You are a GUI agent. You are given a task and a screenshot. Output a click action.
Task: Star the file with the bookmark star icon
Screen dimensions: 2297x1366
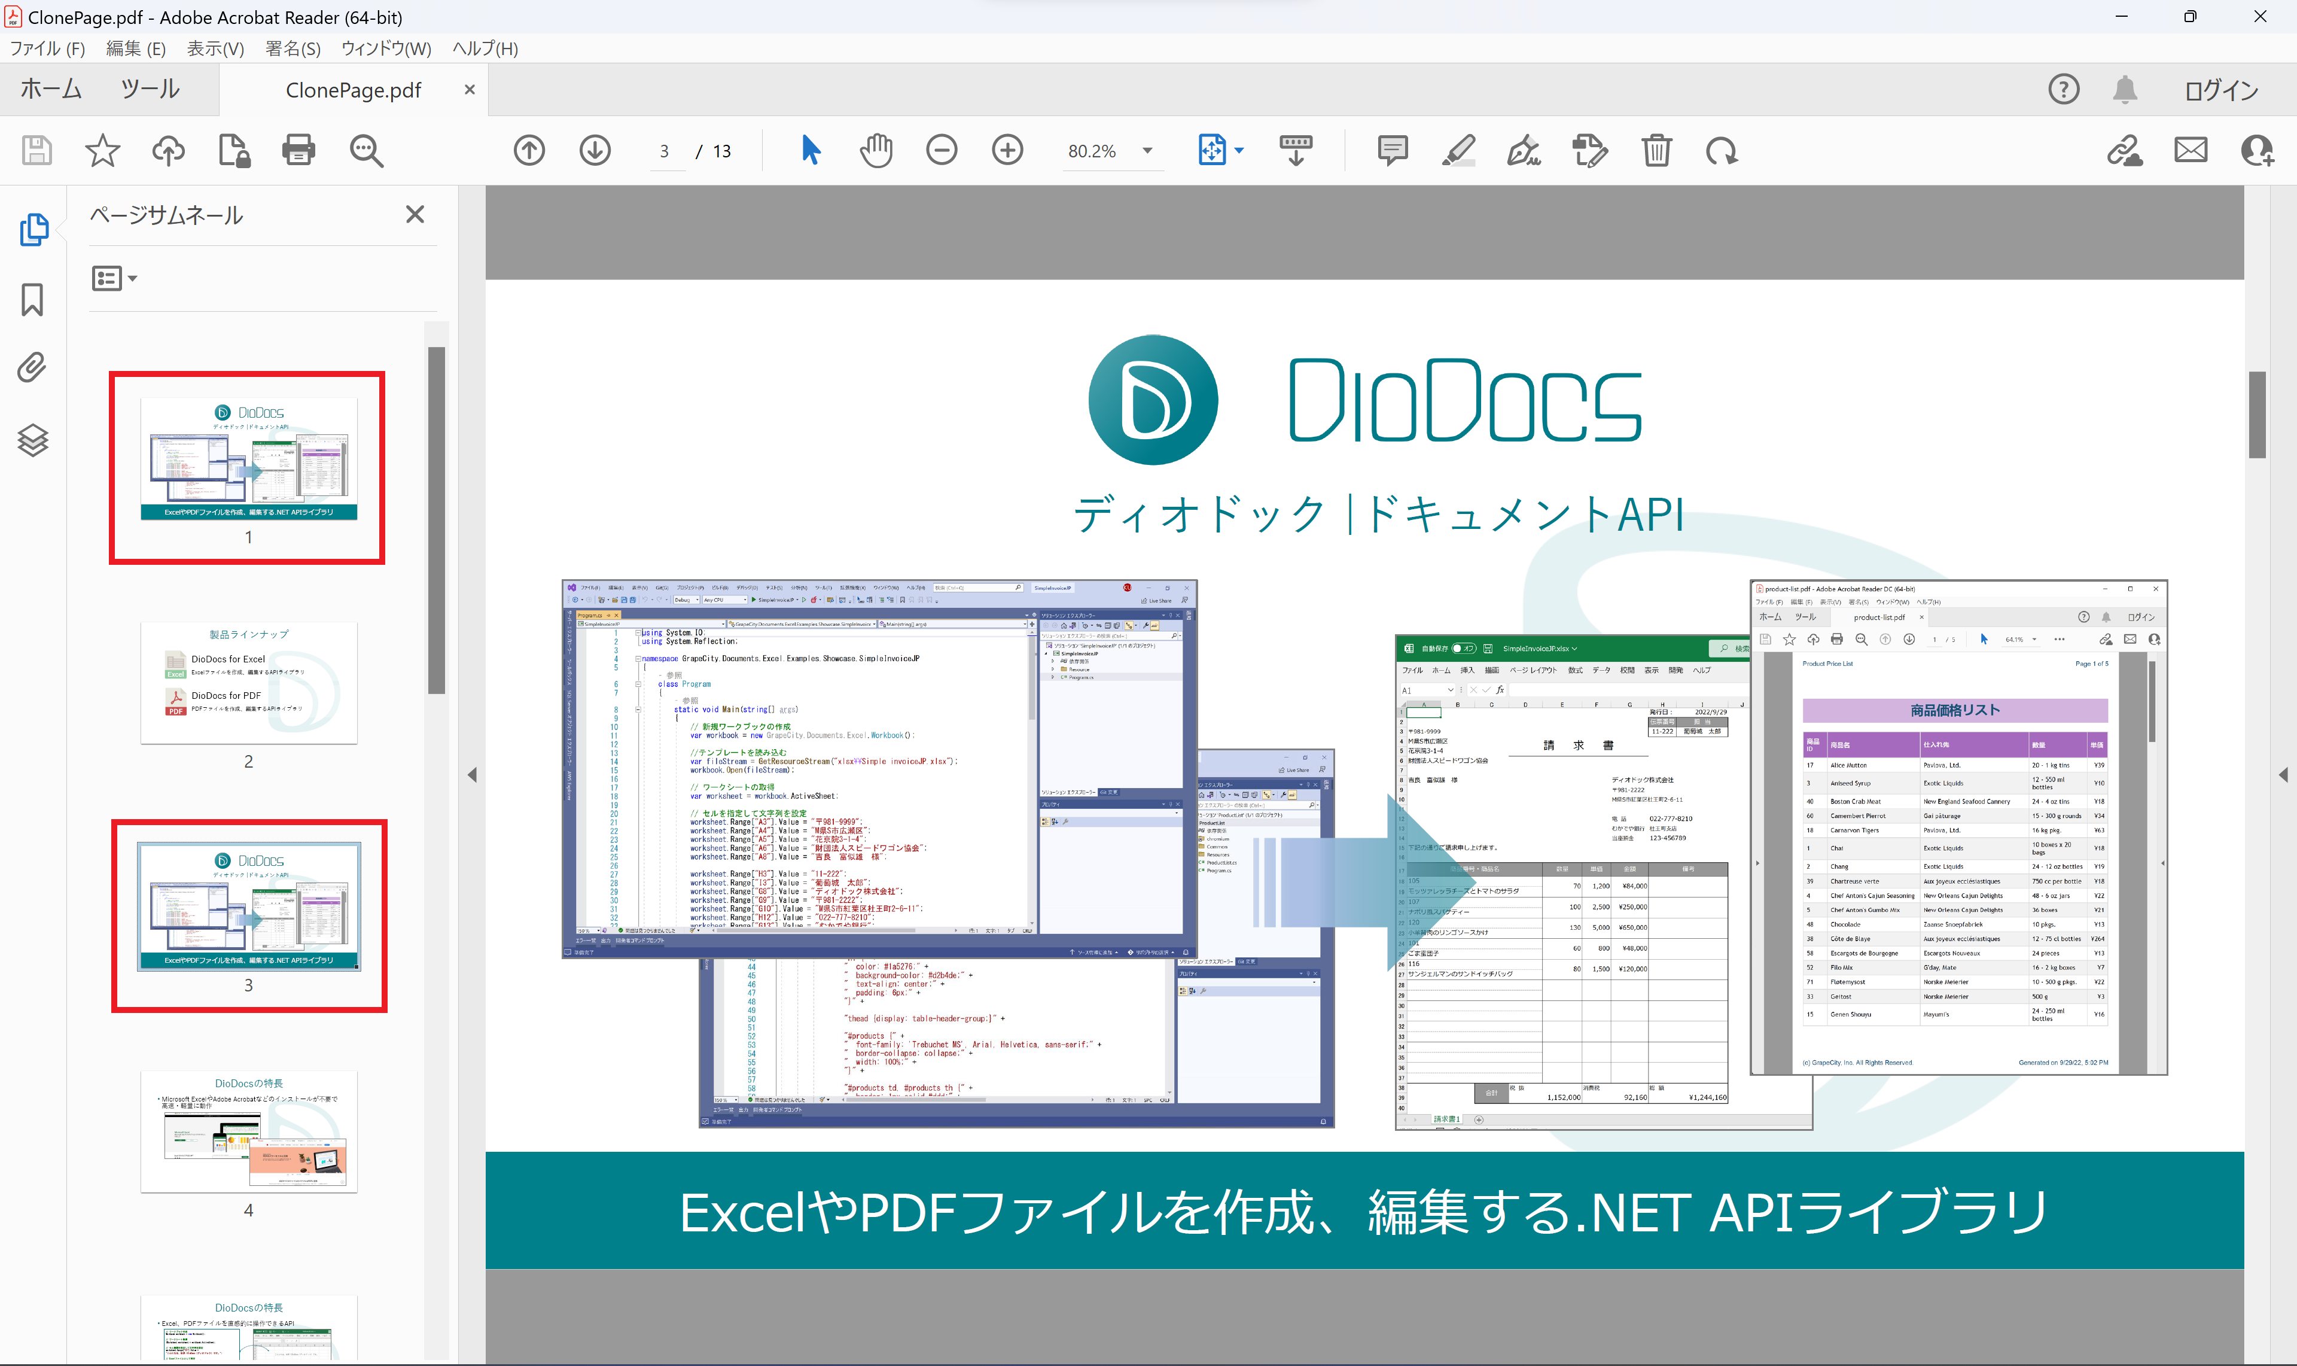102,150
